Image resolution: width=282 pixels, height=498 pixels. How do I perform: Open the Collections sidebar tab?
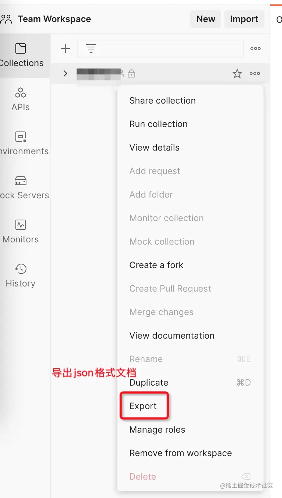(x=21, y=55)
